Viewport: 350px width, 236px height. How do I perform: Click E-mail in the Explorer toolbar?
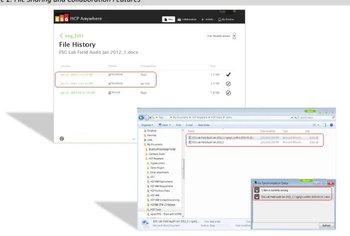pyautogui.click(x=189, y=125)
